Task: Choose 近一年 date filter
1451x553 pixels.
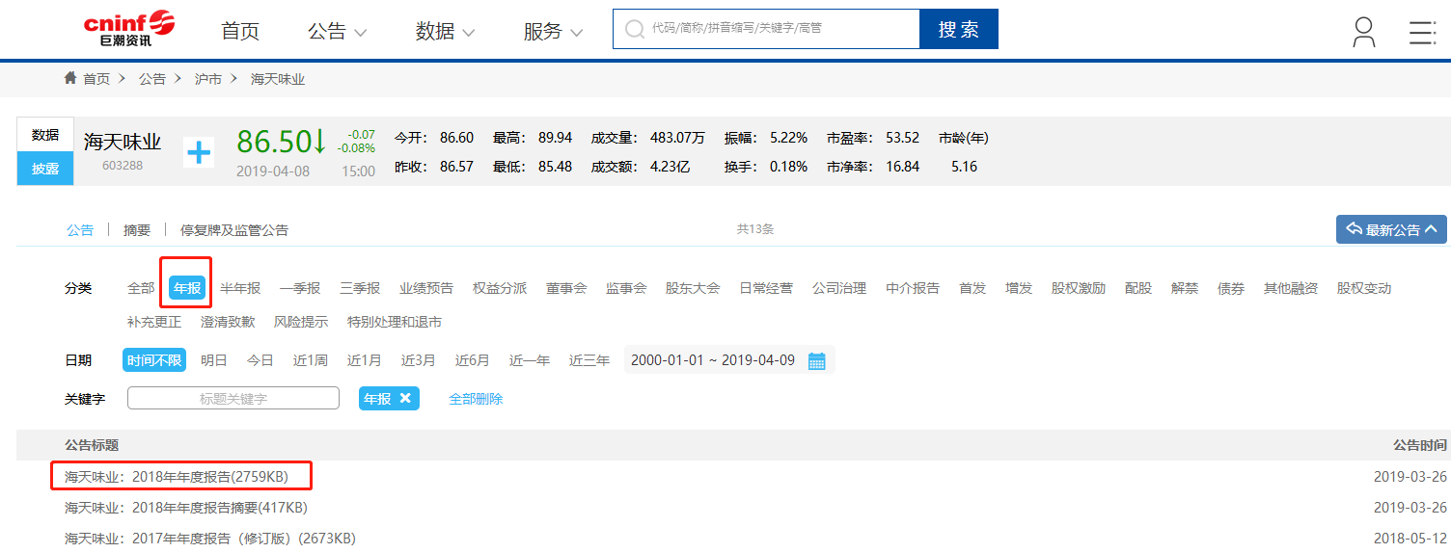Action: [x=530, y=360]
